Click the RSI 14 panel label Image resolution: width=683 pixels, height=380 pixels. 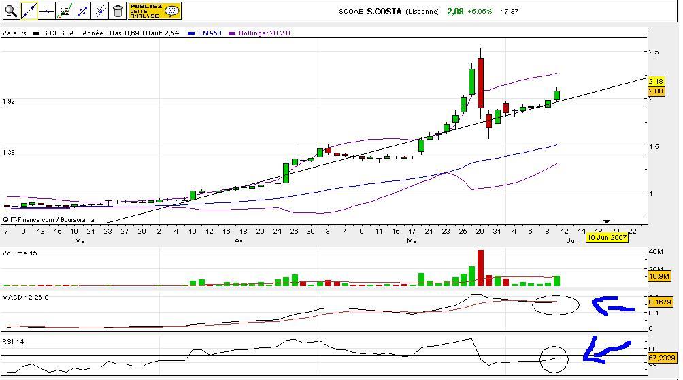[x=13, y=342]
